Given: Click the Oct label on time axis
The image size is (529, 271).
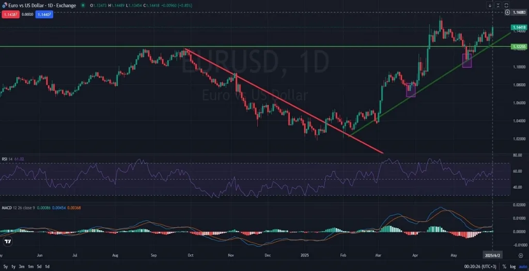Looking at the screenshot, I should point(190,256).
